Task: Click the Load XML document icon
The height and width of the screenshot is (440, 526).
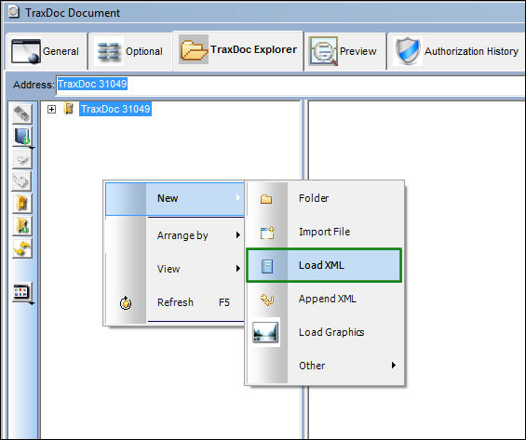Action: click(x=267, y=266)
